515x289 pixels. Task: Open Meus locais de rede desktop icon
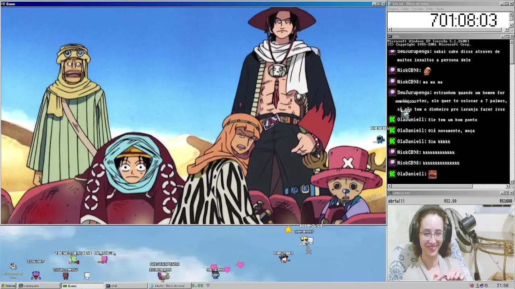13,270
